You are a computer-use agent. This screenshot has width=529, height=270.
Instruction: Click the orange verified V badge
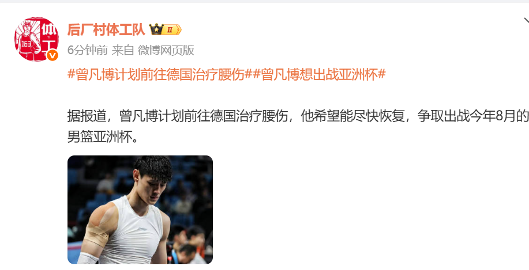[52, 55]
